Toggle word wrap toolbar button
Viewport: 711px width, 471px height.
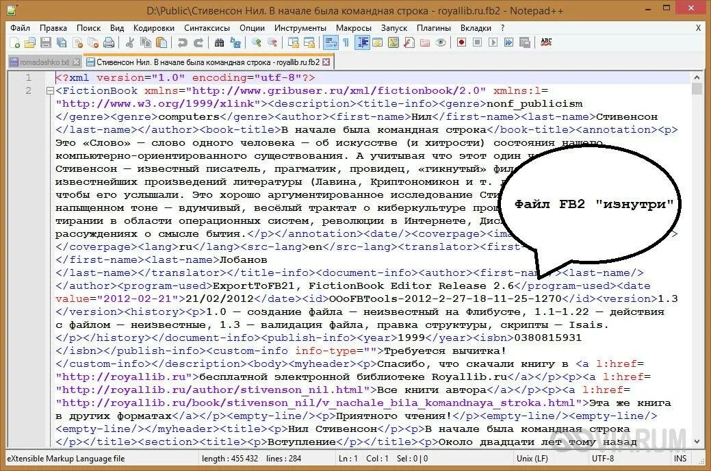tap(331, 42)
